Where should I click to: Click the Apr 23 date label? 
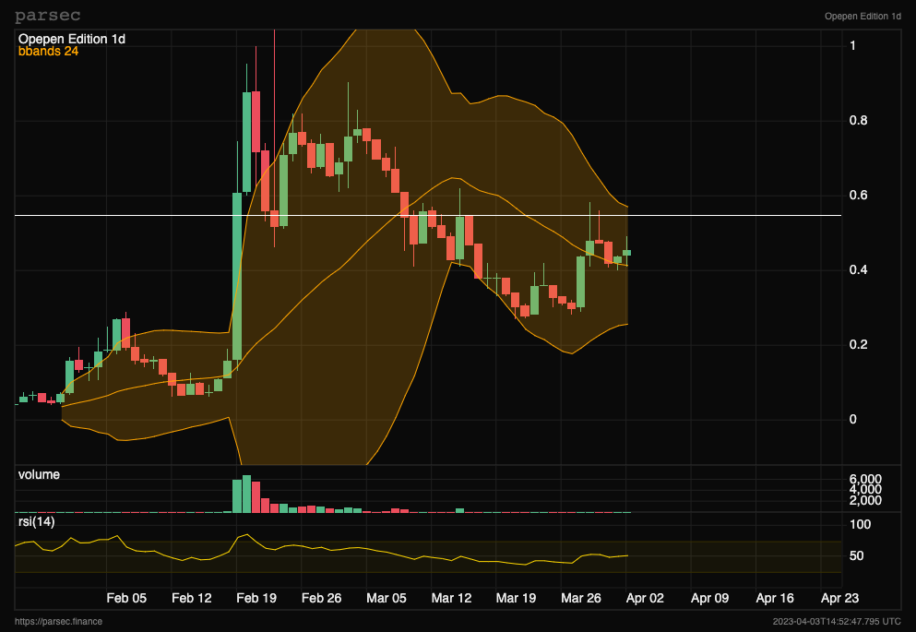click(x=839, y=598)
